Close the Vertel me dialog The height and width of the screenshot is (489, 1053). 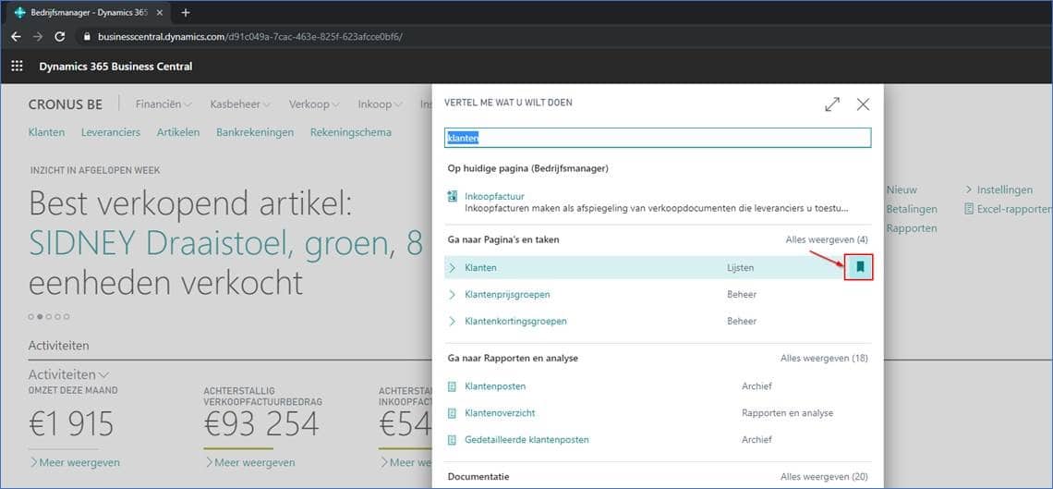(863, 104)
